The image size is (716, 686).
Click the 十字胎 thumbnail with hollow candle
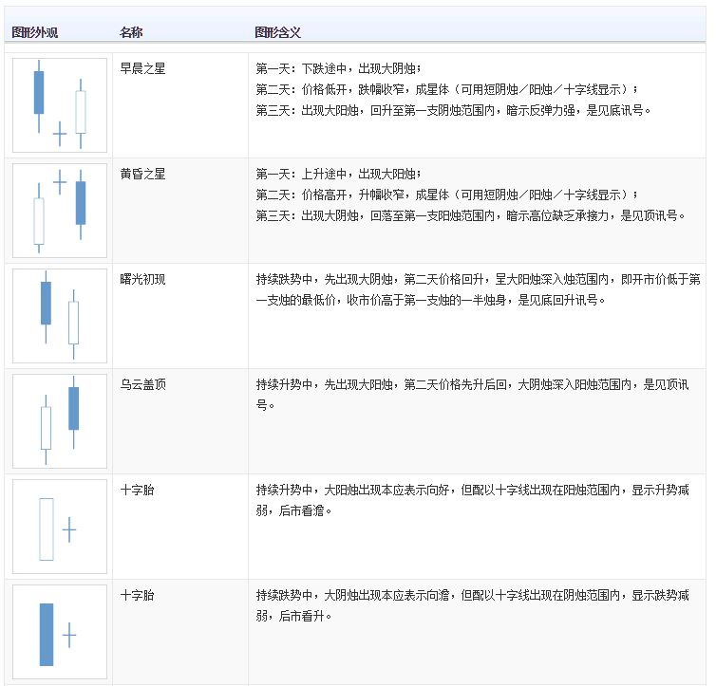60,527
